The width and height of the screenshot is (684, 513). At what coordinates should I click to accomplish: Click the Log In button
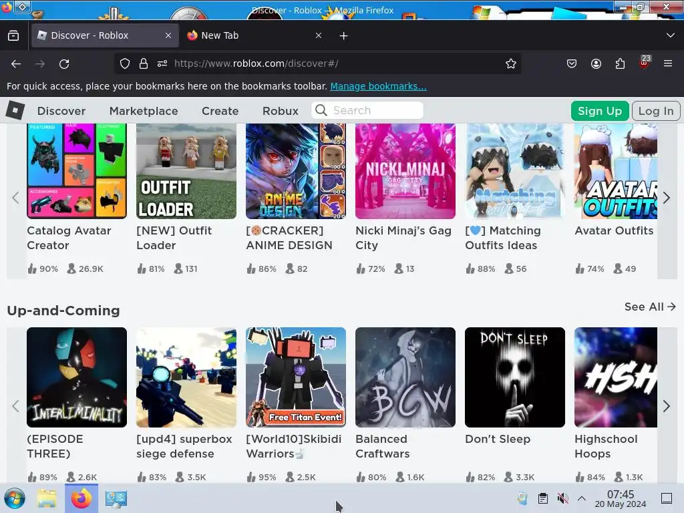656,111
